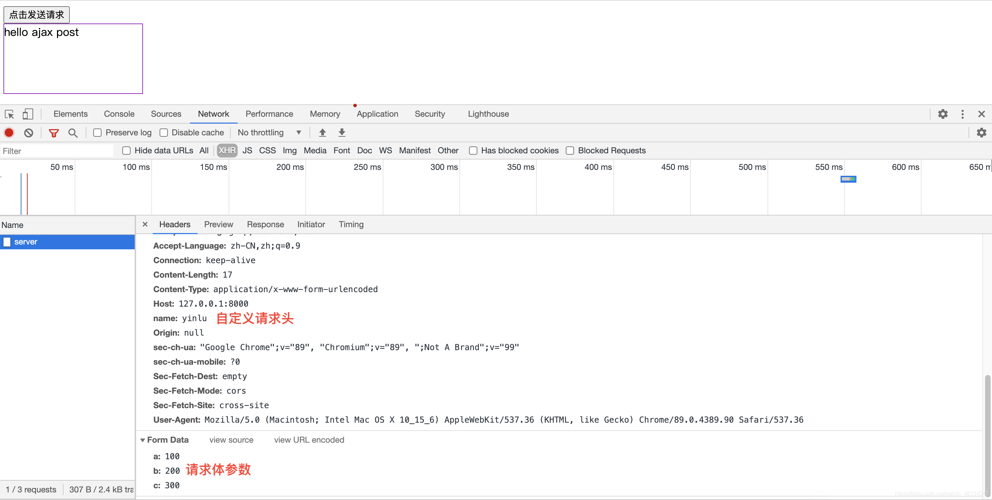Filter requests by Img
Viewport: 992px width, 500px height.
pos(289,151)
